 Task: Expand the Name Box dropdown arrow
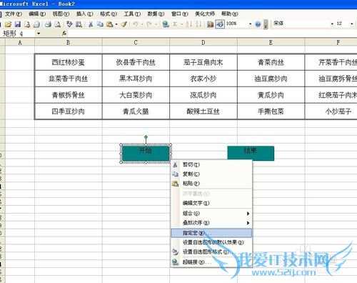tap(39, 34)
